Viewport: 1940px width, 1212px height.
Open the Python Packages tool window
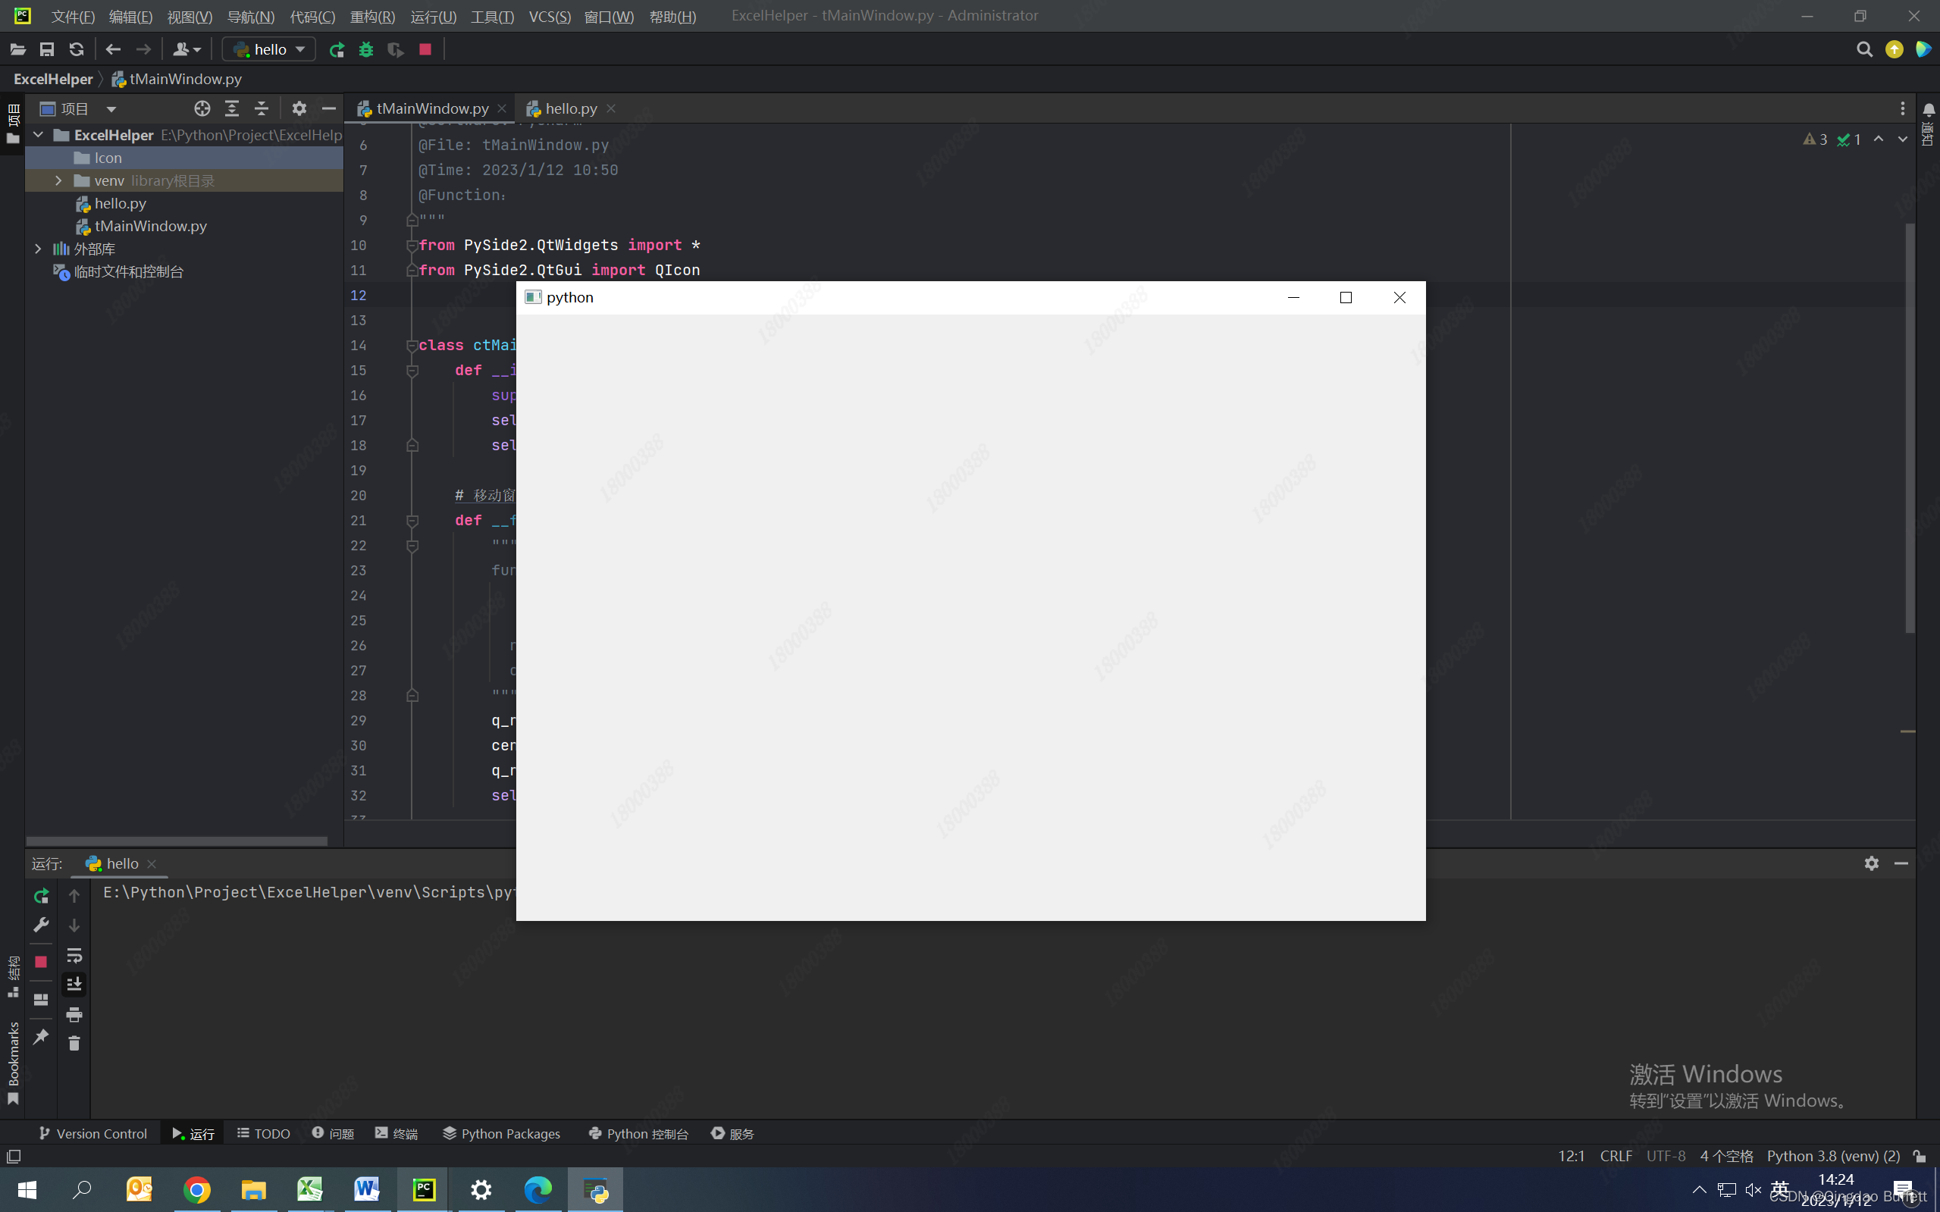click(x=502, y=1133)
